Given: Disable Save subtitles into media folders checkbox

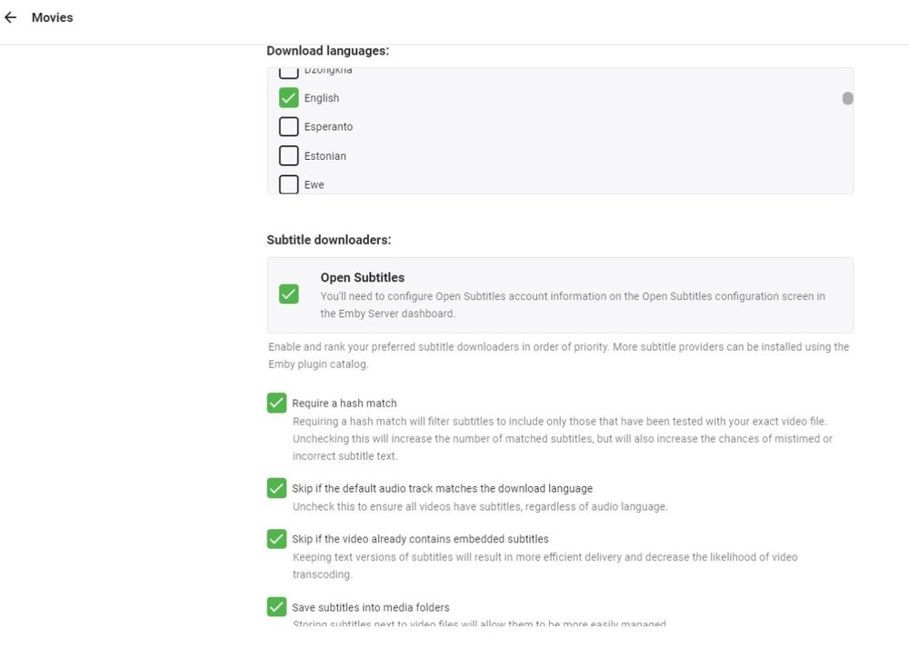Looking at the screenshot, I should [277, 606].
